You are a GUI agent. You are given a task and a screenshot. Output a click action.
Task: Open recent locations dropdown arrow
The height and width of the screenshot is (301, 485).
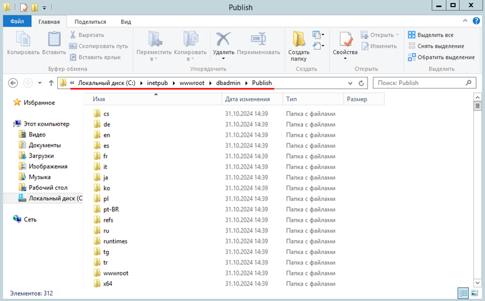(x=39, y=83)
